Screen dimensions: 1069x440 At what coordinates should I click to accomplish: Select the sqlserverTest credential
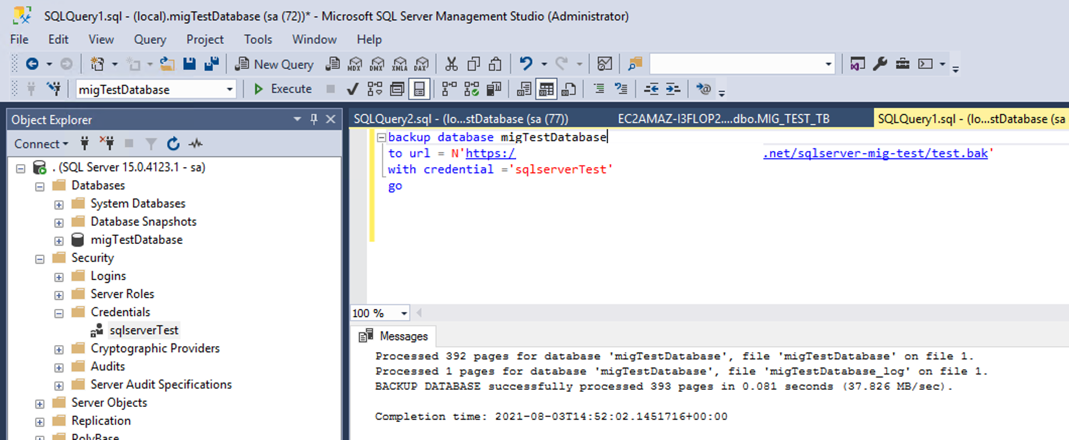pos(143,330)
